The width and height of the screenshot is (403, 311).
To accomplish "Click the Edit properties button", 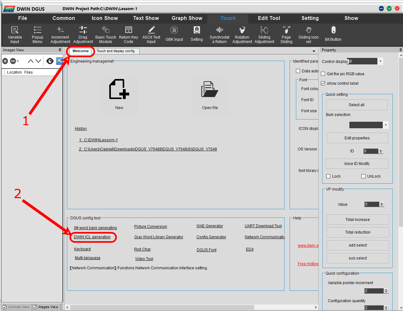I will click(x=357, y=138).
